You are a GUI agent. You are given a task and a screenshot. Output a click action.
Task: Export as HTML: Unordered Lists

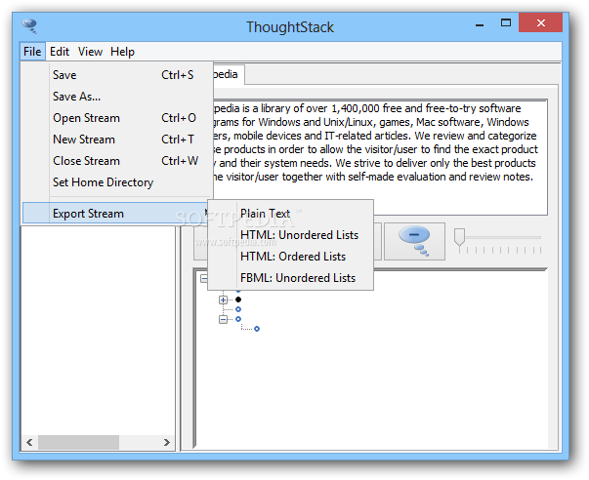tap(290, 234)
